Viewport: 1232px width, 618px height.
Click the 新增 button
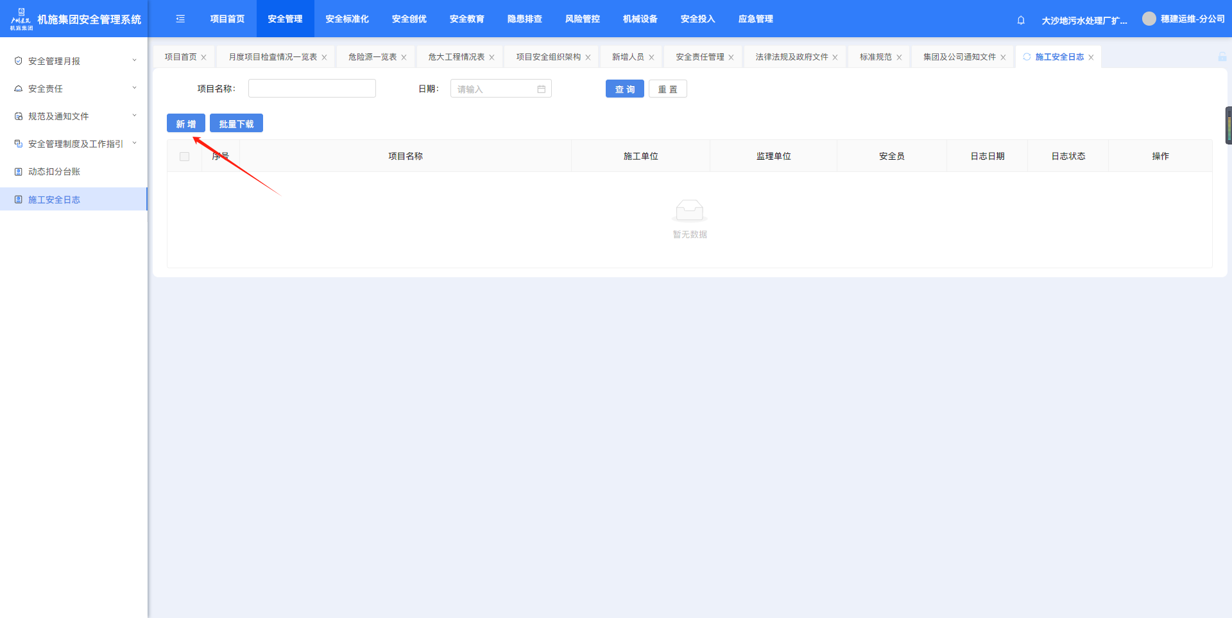[186, 124]
